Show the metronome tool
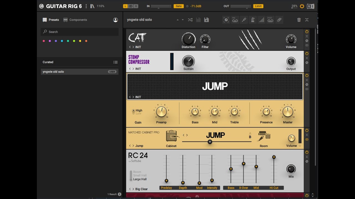This screenshot has width=355, height=199. (253, 20)
